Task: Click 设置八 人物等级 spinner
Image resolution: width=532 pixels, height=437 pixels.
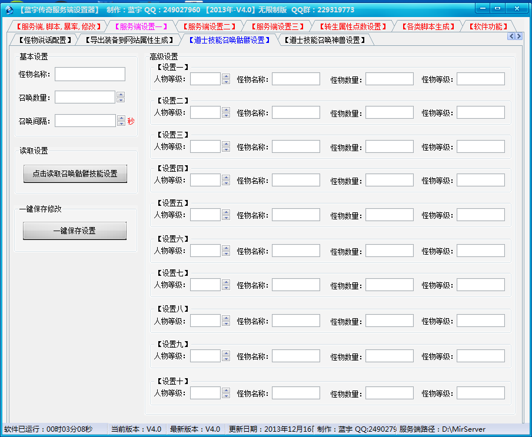Action: pyautogui.click(x=226, y=321)
